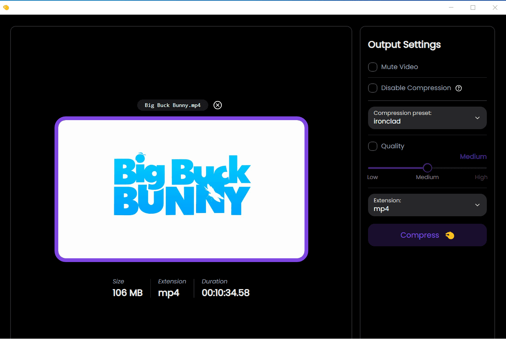506x339 pixels.
Task: Click the Medium label under the slider
Action: 427,177
